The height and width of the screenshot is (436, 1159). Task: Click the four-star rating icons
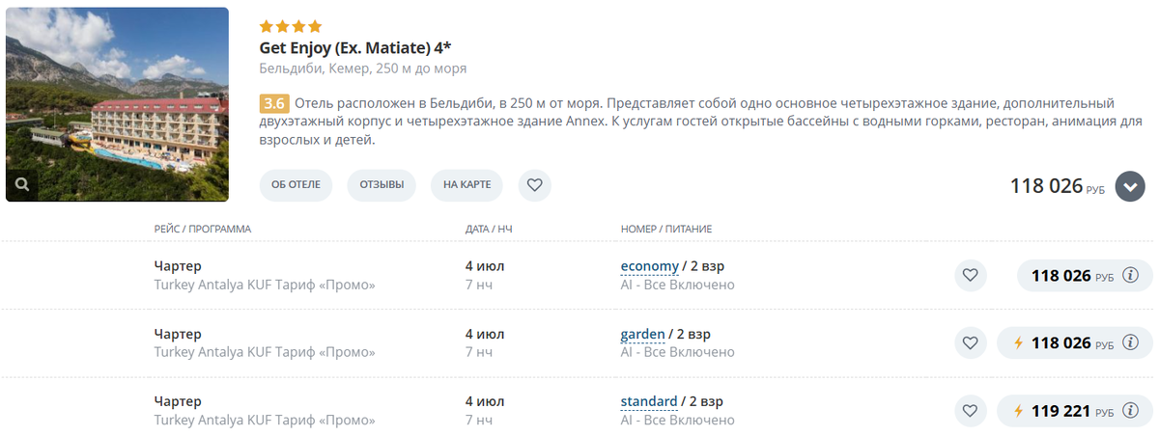coord(291,26)
